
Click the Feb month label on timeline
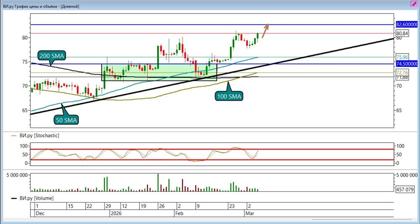click(179, 214)
